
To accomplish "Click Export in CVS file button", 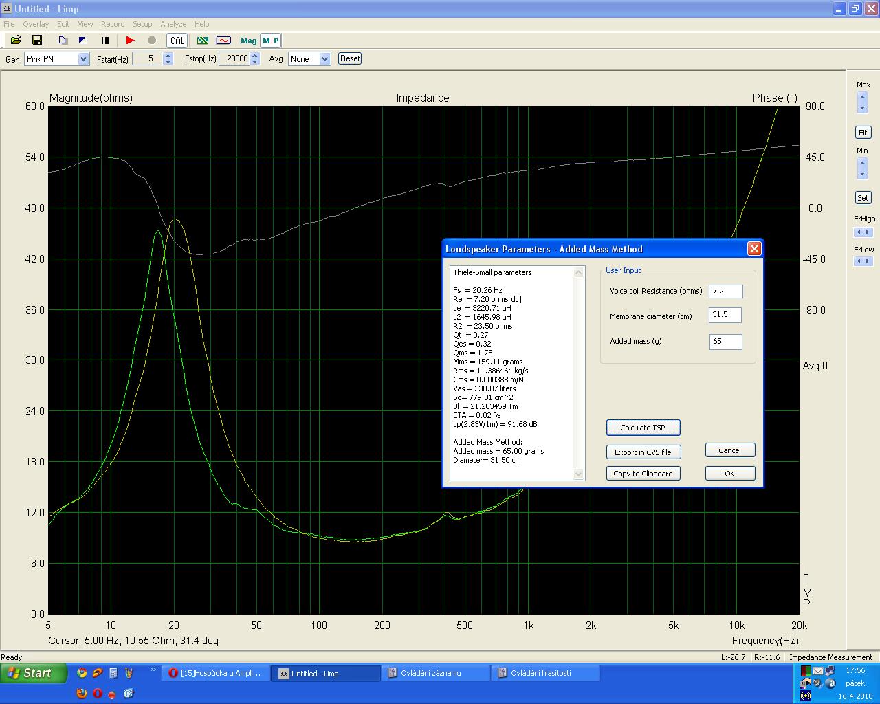I will [x=643, y=452].
